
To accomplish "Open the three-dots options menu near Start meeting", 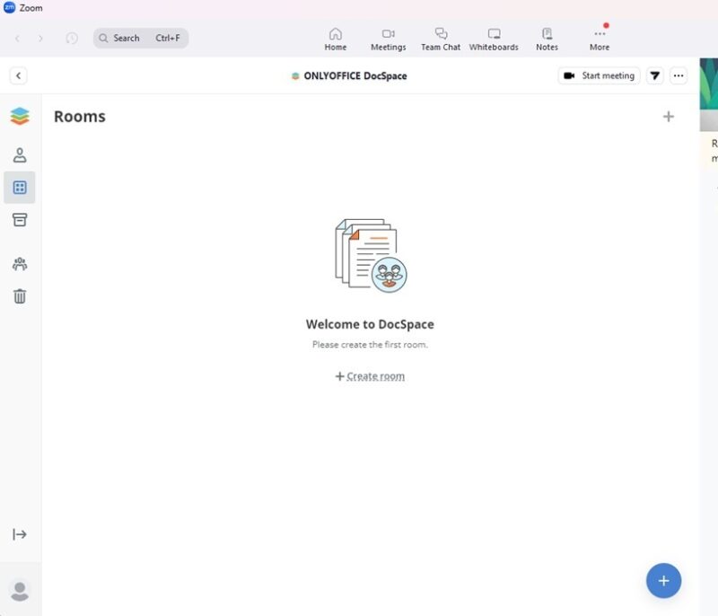I will click(x=679, y=75).
